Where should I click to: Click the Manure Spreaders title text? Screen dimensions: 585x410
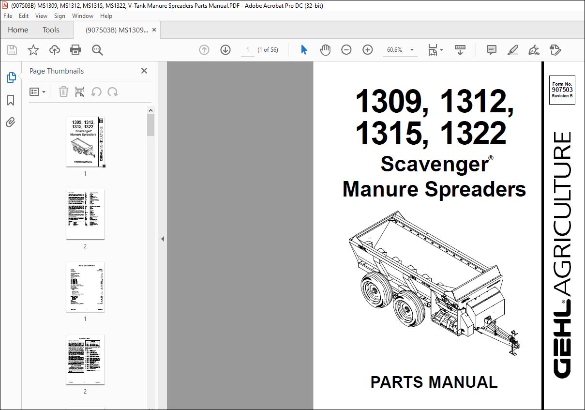click(434, 189)
